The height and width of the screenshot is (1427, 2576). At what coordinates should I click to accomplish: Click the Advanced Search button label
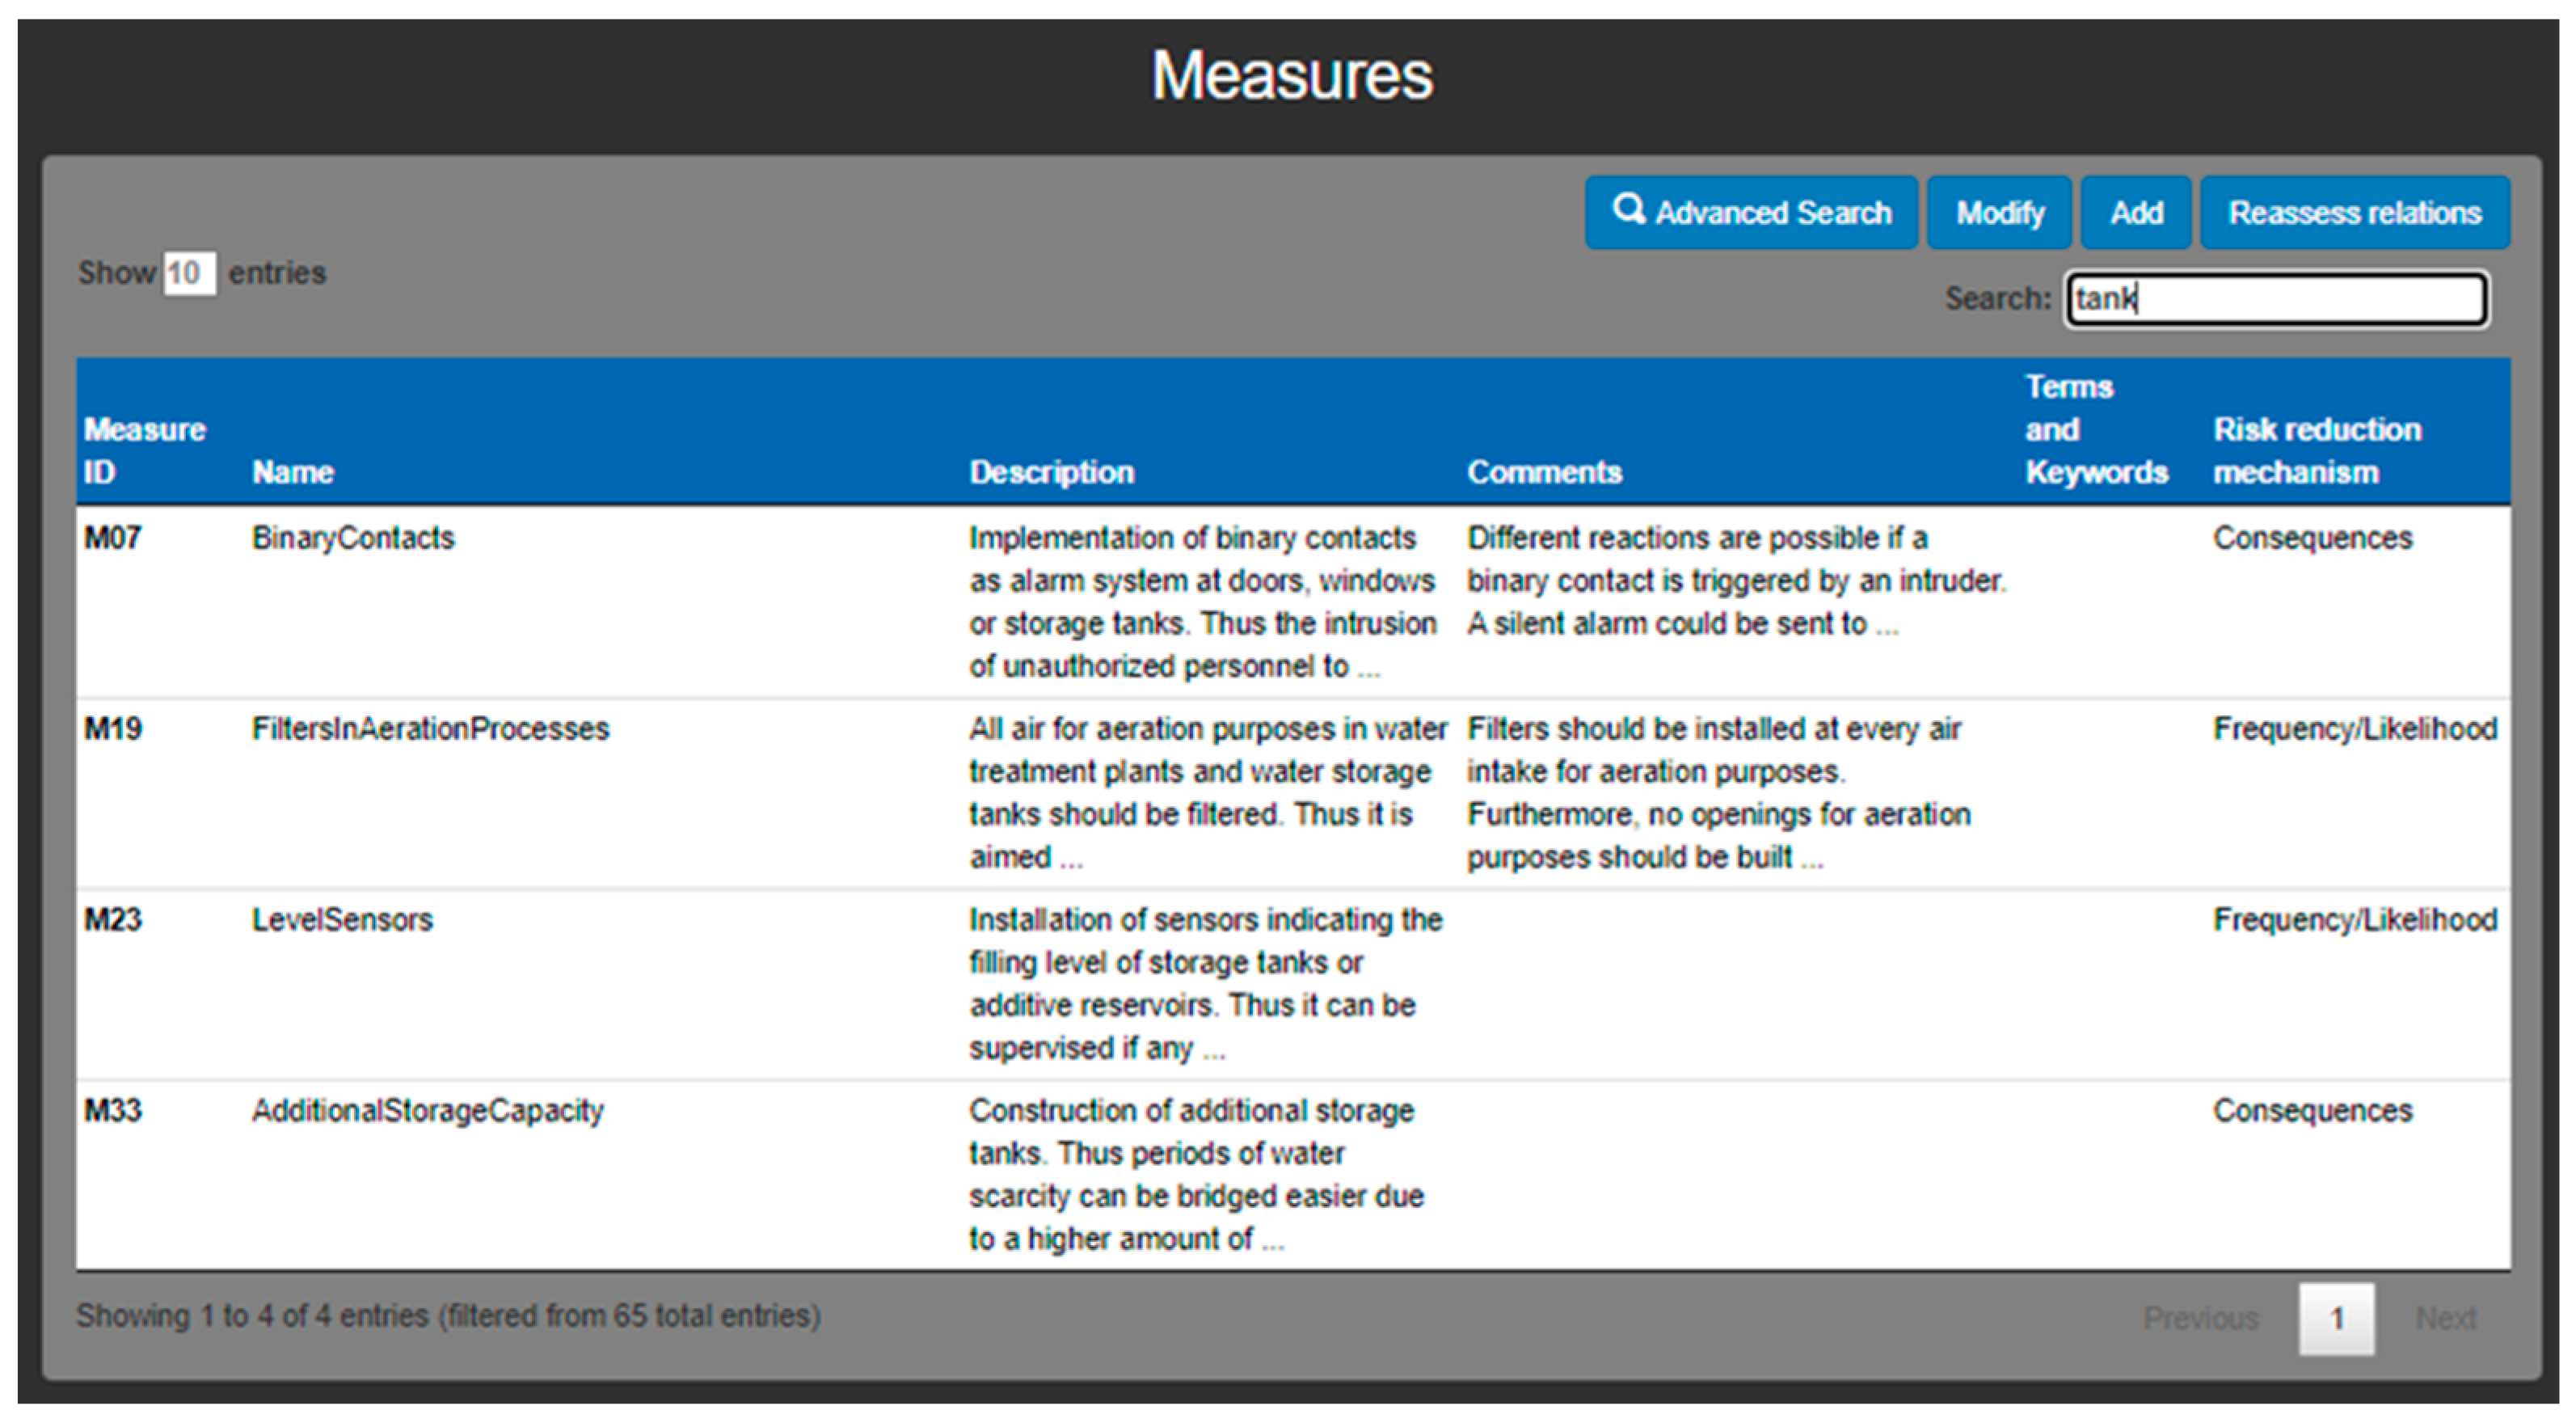[1773, 213]
